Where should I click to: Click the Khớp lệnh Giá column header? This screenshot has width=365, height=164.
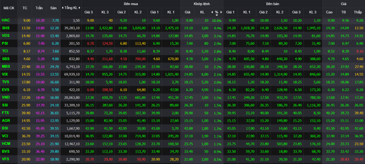[188, 12]
